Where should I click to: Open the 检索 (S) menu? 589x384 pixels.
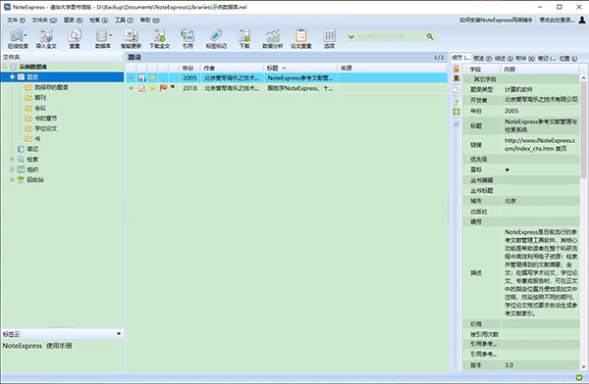[98, 20]
